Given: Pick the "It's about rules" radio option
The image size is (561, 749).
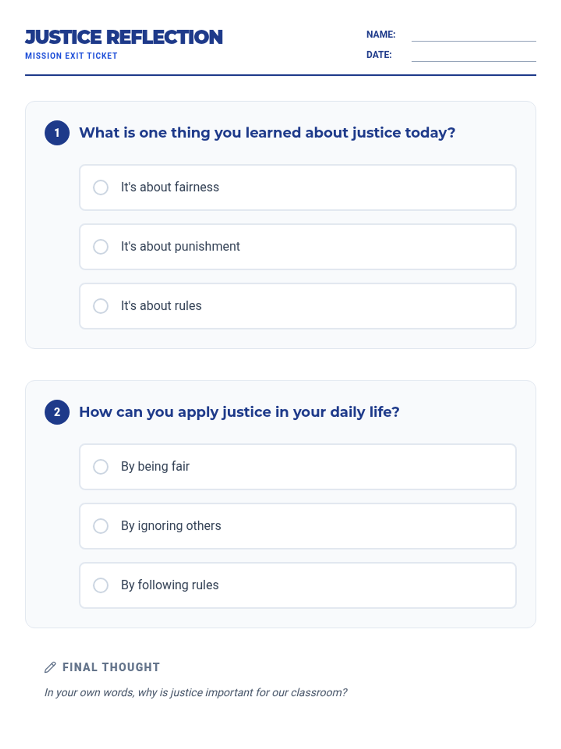Looking at the screenshot, I should click(101, 306).
